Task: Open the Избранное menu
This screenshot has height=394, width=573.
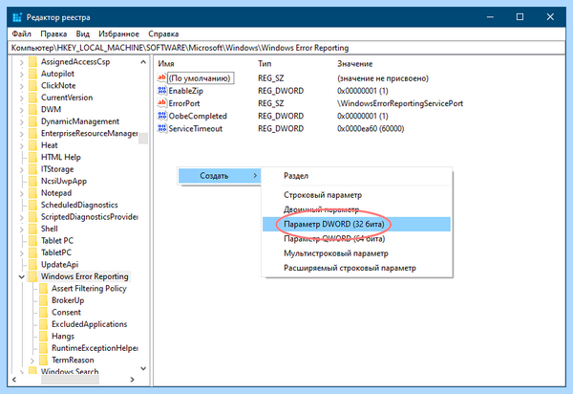Action: [x=118, y=34]
